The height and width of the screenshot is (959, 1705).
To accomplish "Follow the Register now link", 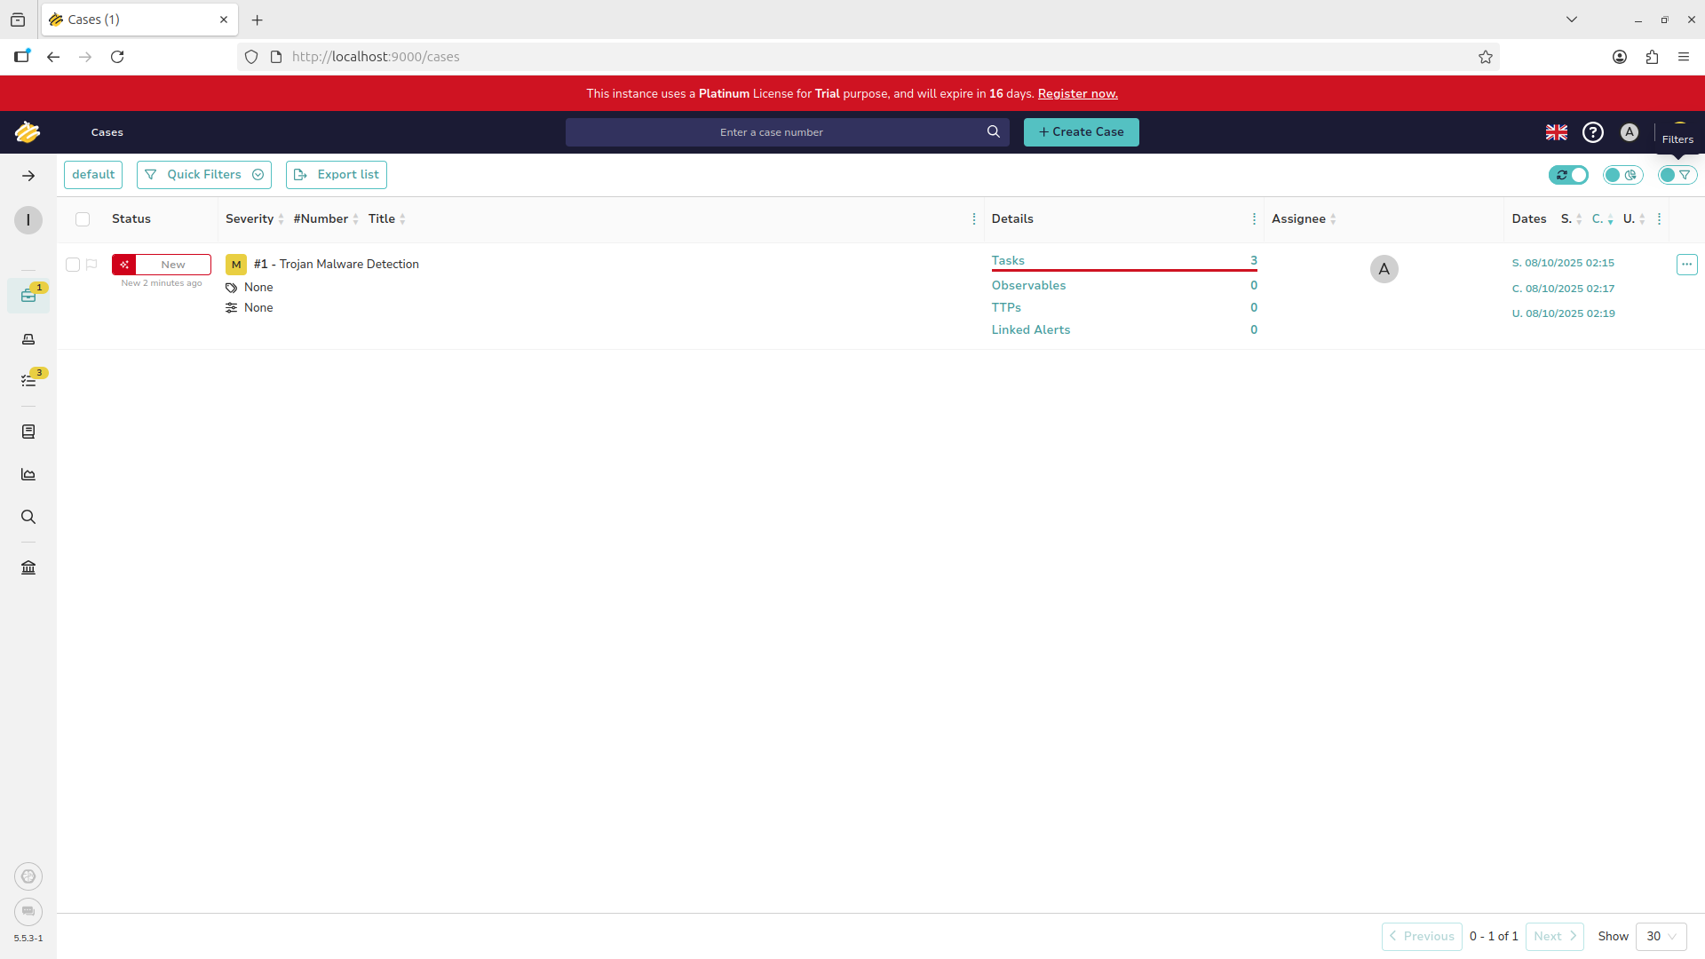I will [x=1077, y=93].
